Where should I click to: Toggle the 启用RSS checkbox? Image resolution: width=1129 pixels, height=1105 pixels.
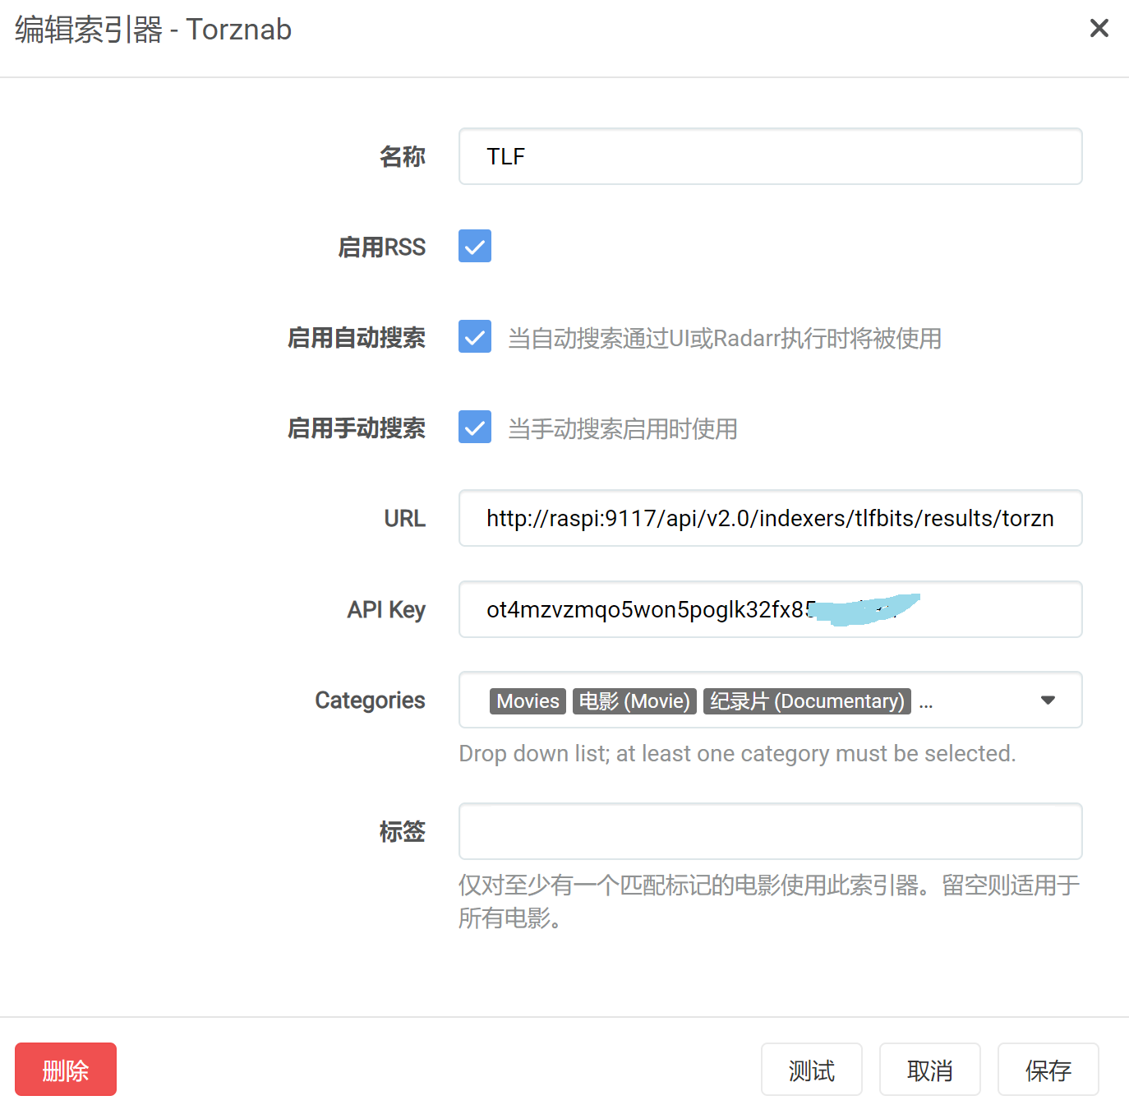(475, 246)
